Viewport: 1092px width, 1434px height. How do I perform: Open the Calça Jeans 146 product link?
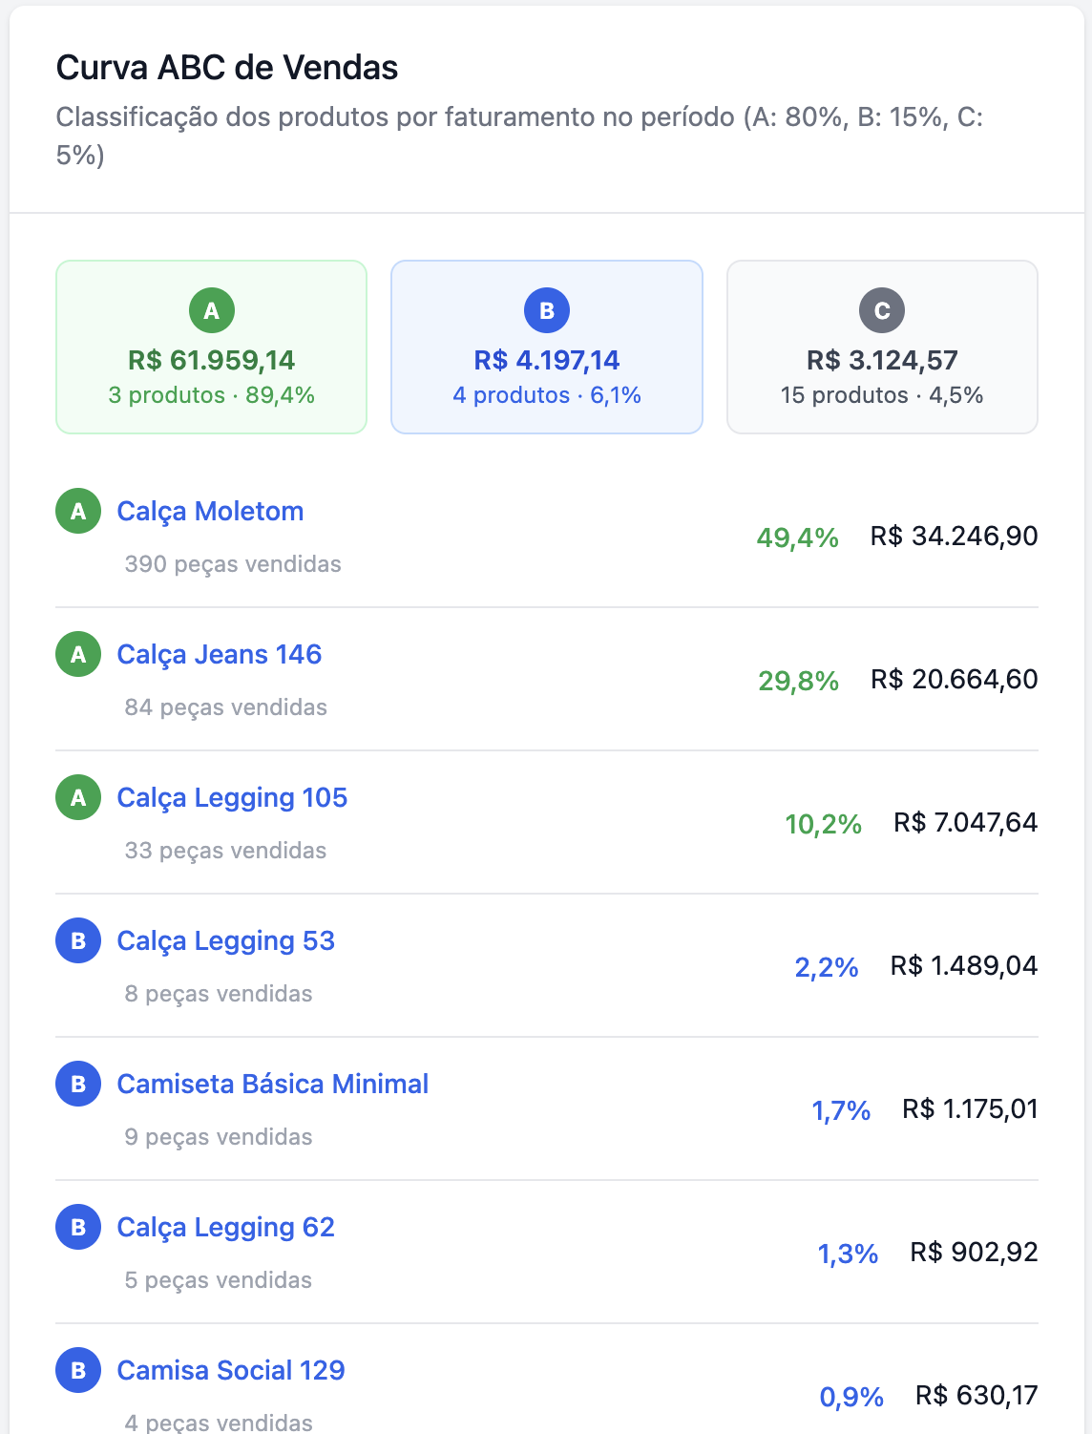click(219, 654)
